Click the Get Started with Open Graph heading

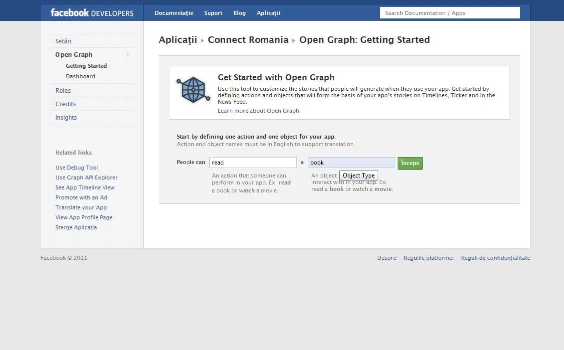[276, 77]
